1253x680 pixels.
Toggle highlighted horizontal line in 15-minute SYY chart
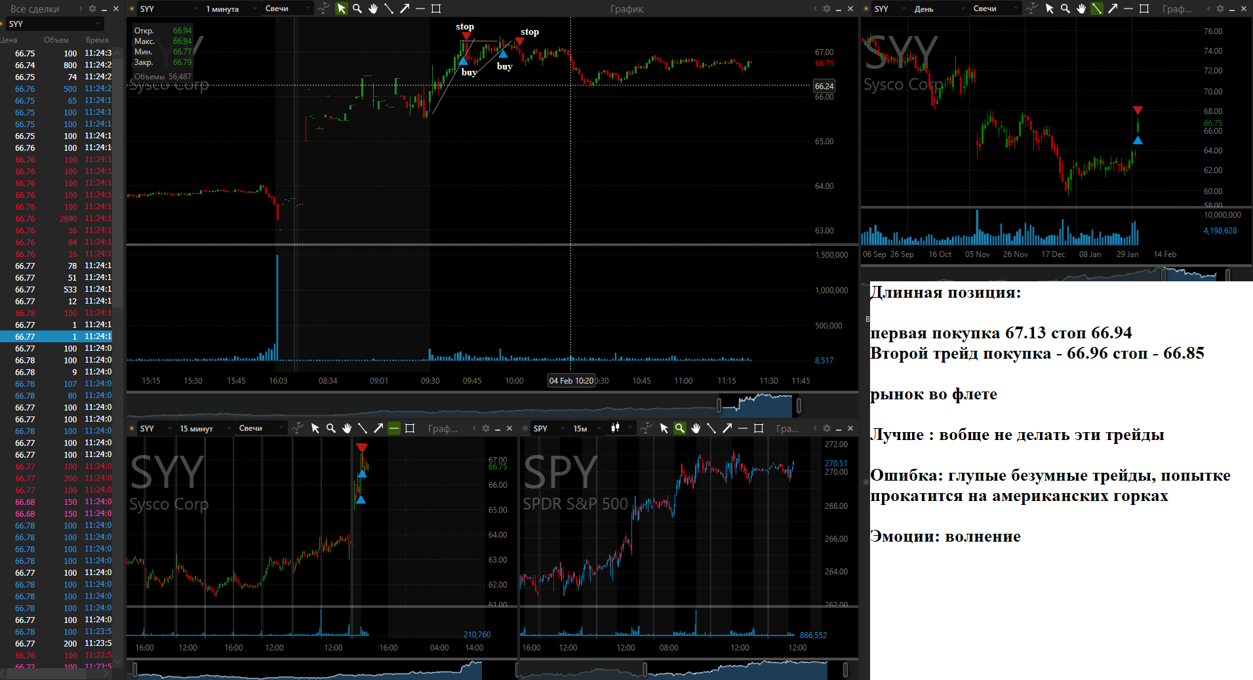(394, 428)
